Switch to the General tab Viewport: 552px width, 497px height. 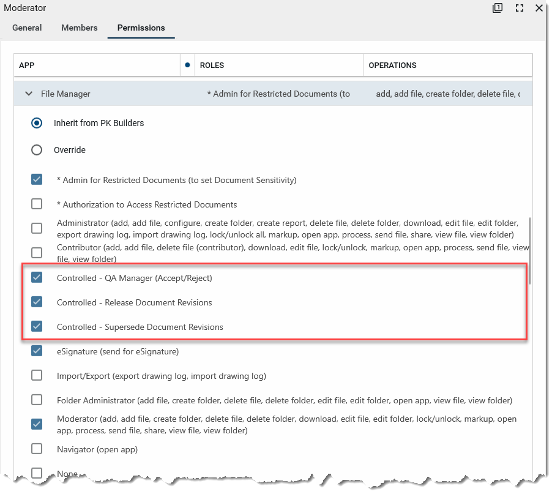pos(27,28)
